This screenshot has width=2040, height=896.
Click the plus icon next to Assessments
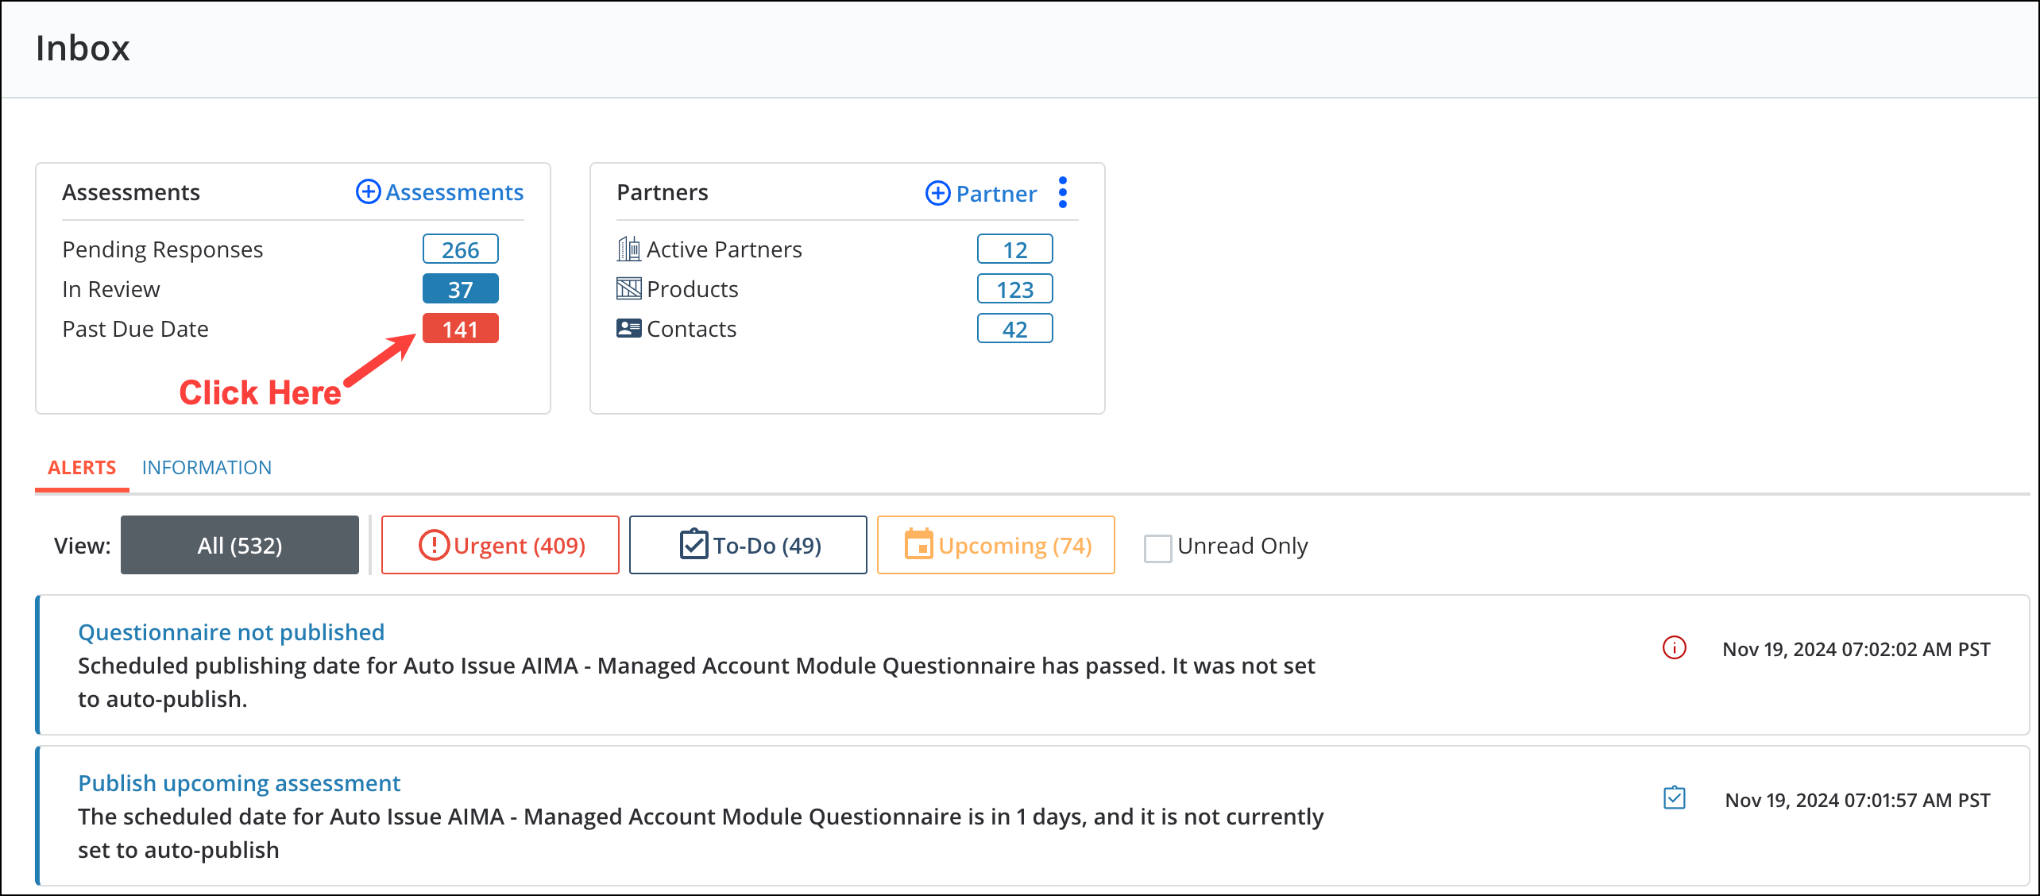tap(368, 191)
